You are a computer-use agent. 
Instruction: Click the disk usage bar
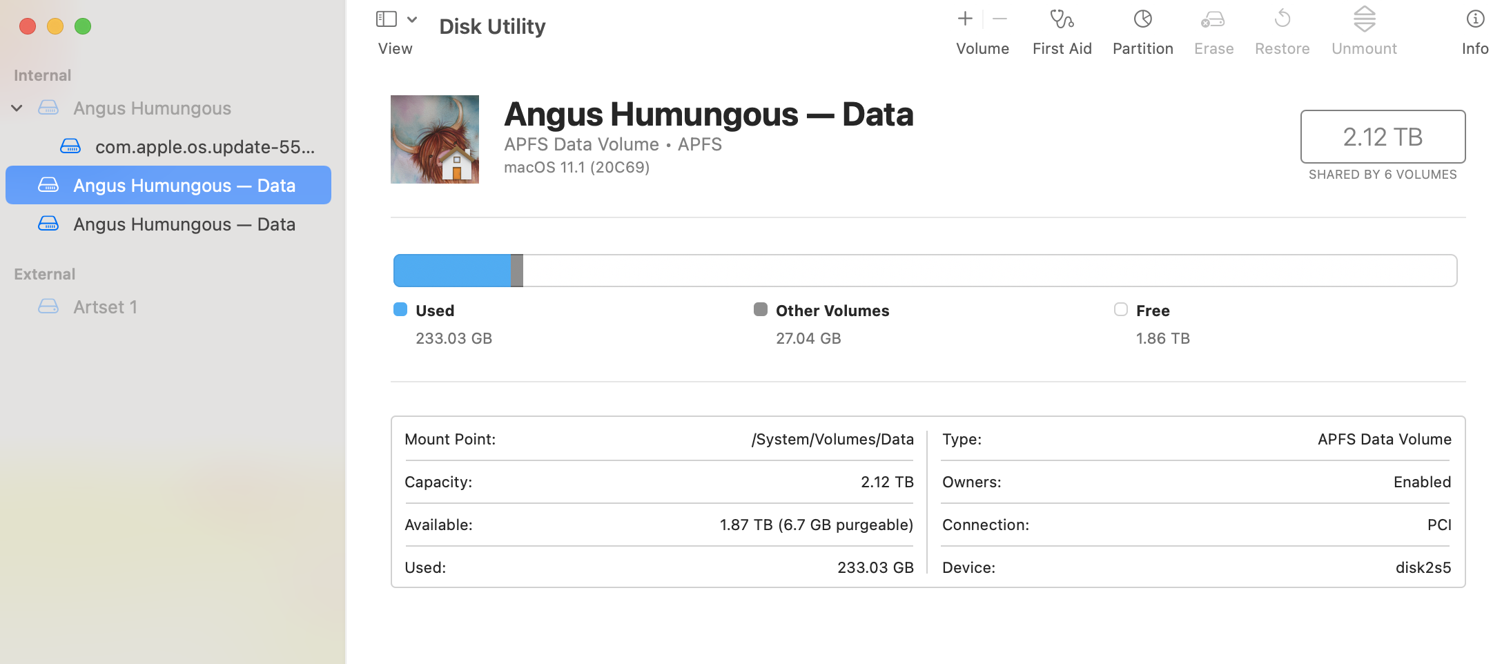click(x=925, y=271)
